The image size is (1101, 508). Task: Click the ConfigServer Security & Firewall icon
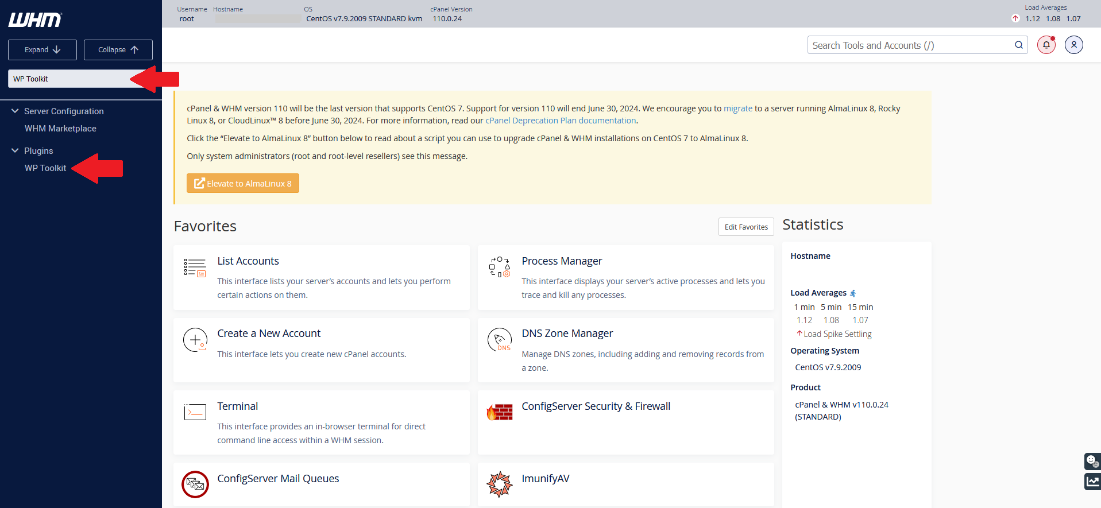tap(500, 412)
